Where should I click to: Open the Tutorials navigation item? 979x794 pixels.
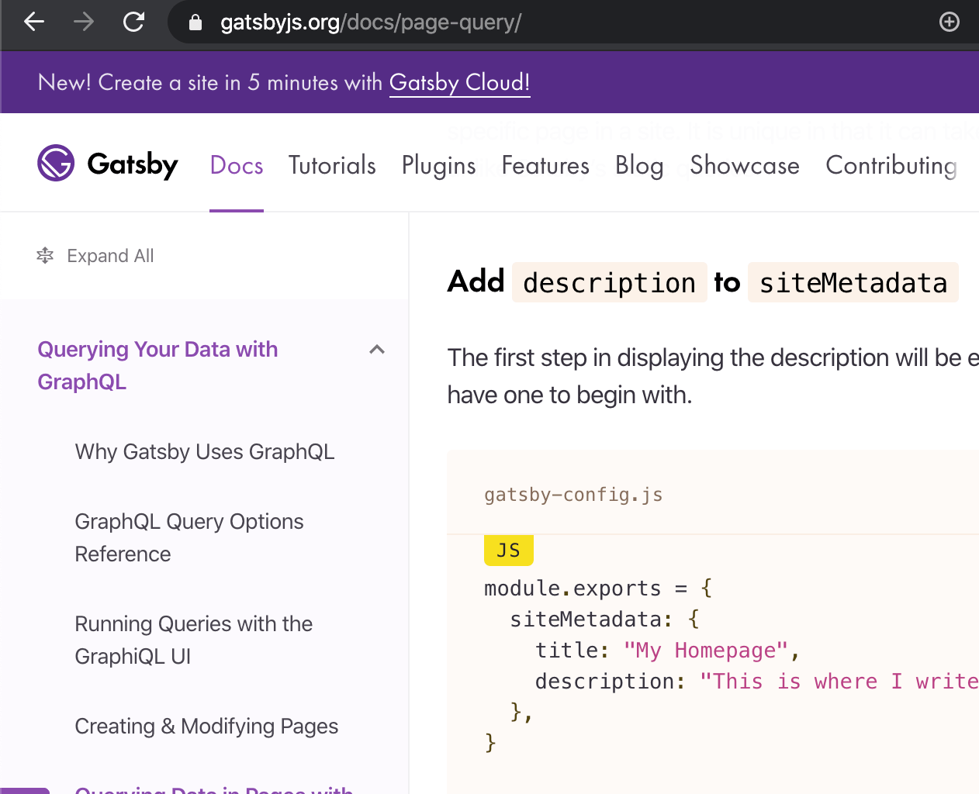332,165
